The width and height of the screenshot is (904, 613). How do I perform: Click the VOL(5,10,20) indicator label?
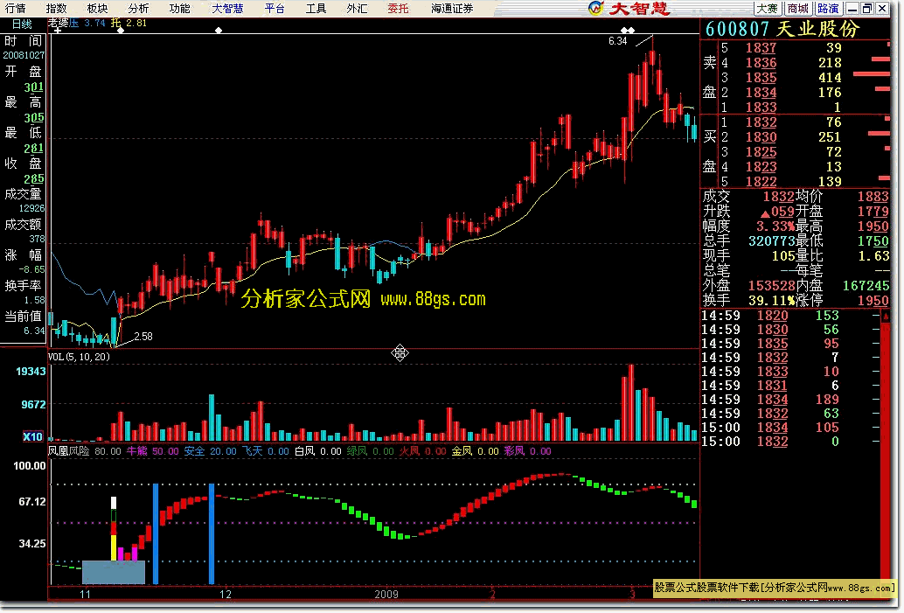tap(79, 357)
